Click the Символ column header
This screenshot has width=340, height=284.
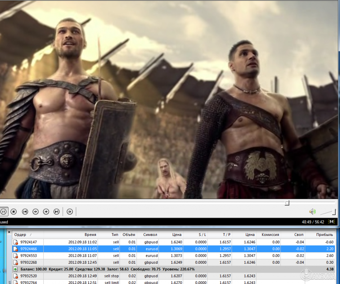pyautogui.click(x=150, y=234)
